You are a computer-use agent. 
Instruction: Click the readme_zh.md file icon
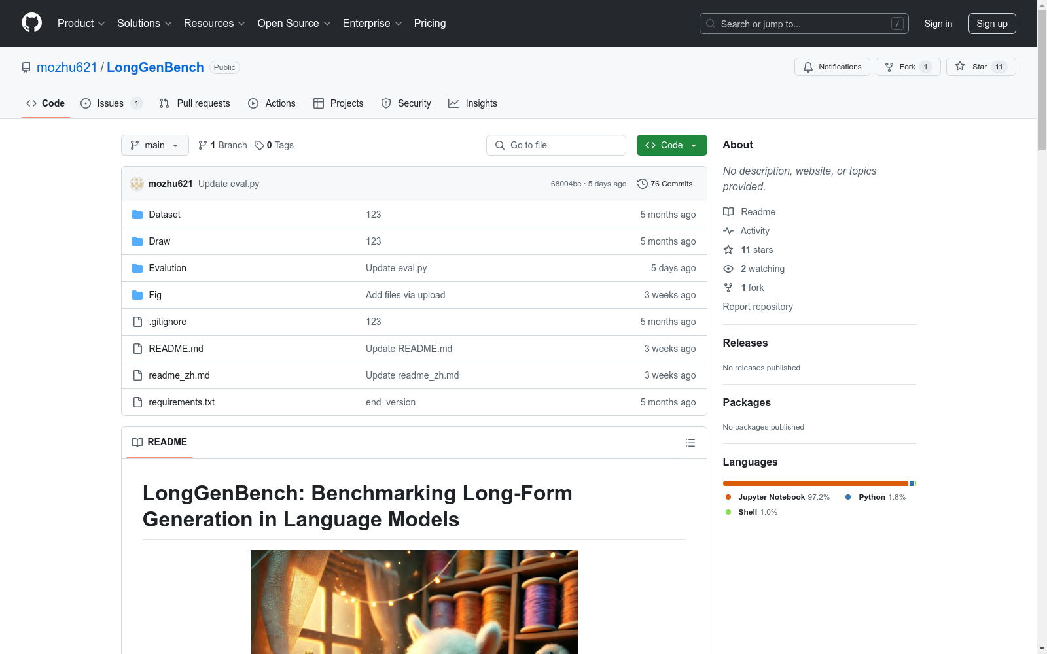pyautogui.click(x=137, y=375)
